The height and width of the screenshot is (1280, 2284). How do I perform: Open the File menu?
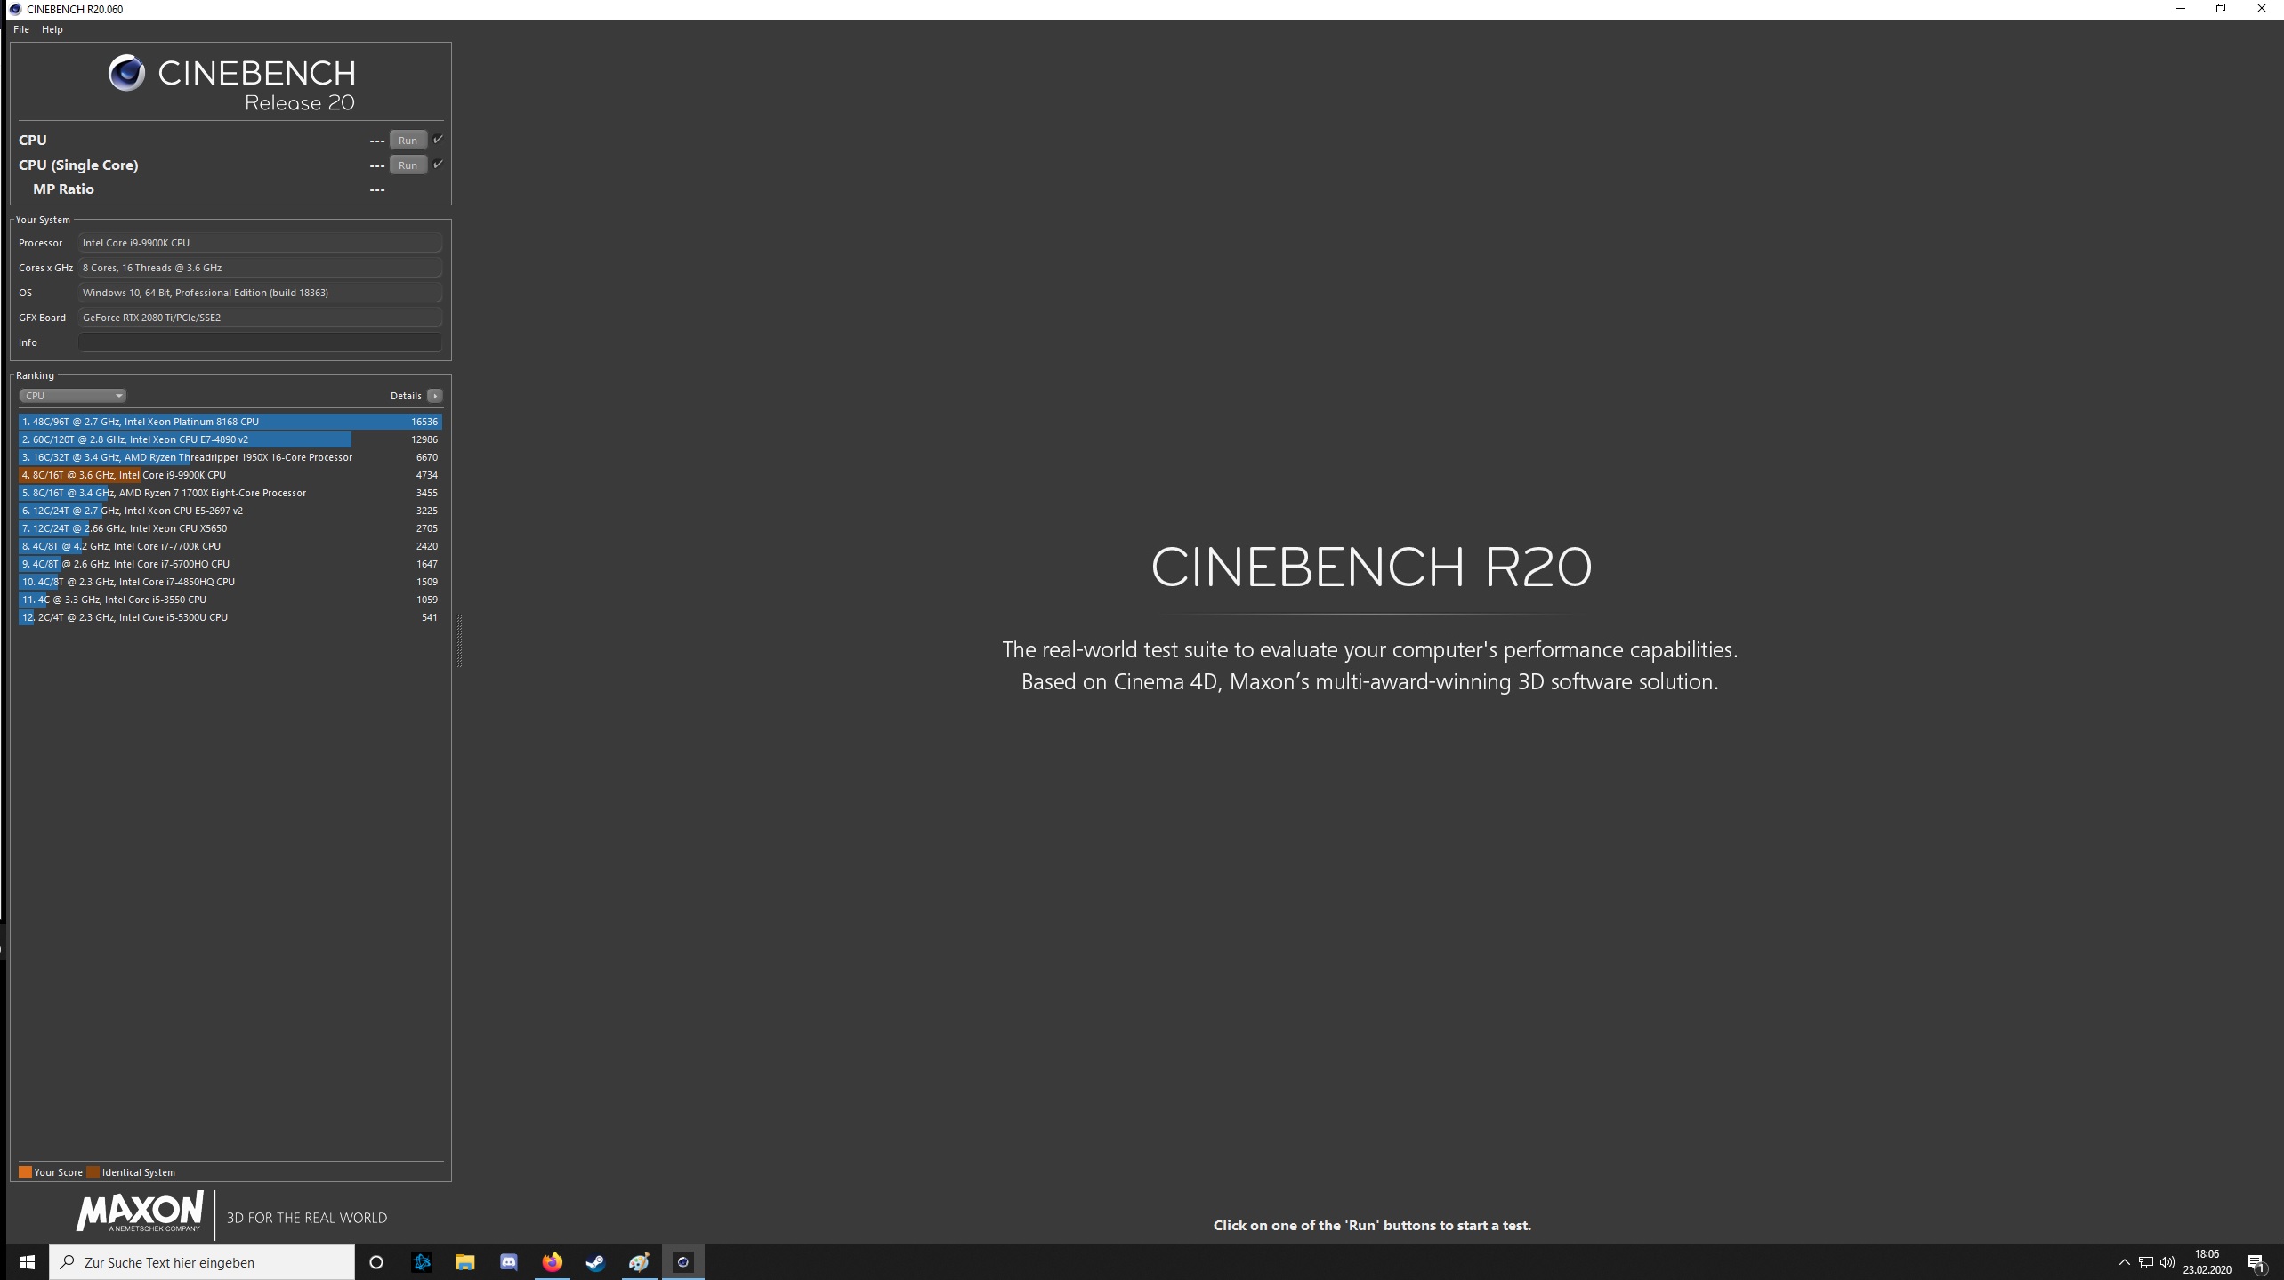click(x=21, y=29)
